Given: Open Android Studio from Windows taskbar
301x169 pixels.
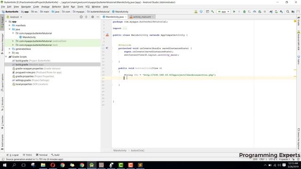Looking at the screenshot, I should click(92, 165).
